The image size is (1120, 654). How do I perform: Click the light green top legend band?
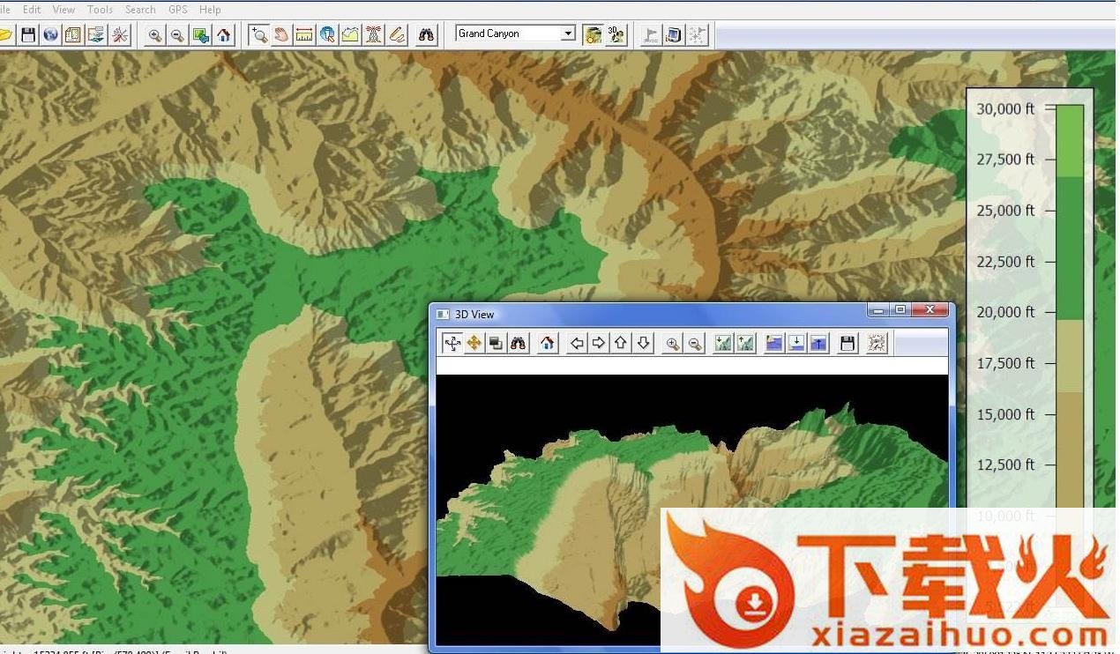1070,141
